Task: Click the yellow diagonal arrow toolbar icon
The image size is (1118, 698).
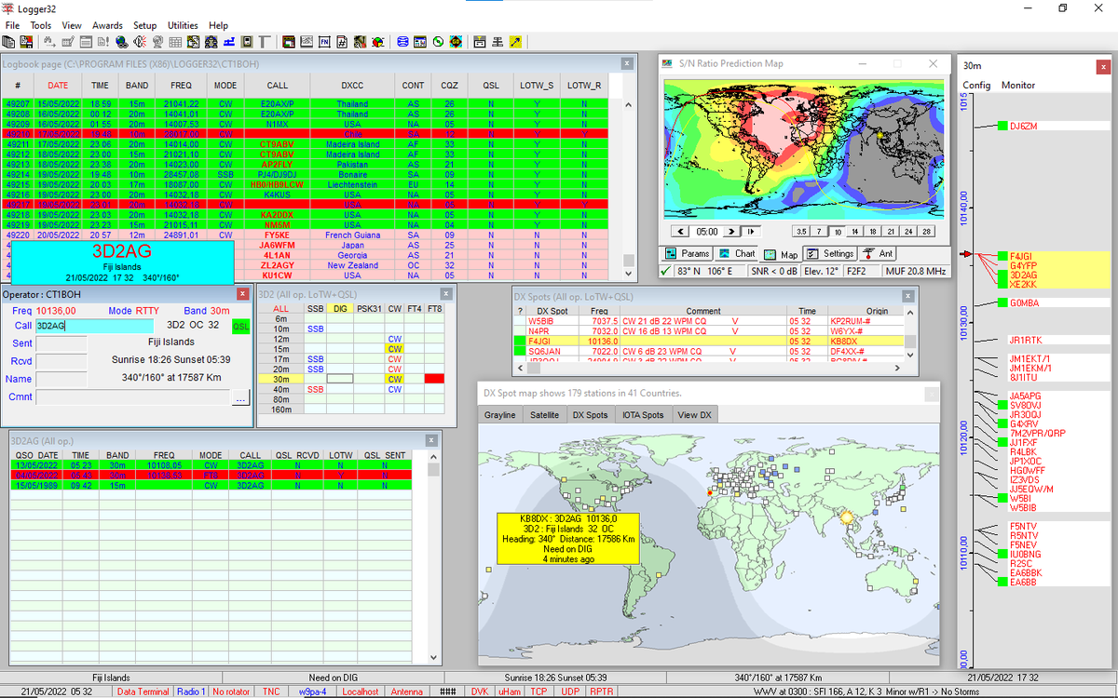Action: point(515,42)
